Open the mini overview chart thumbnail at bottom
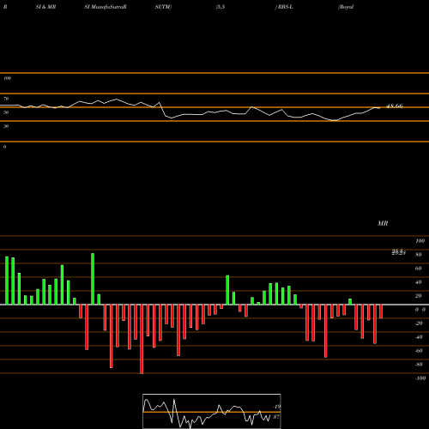The width and height of the screenshot is (429, 429). (212, 411)
